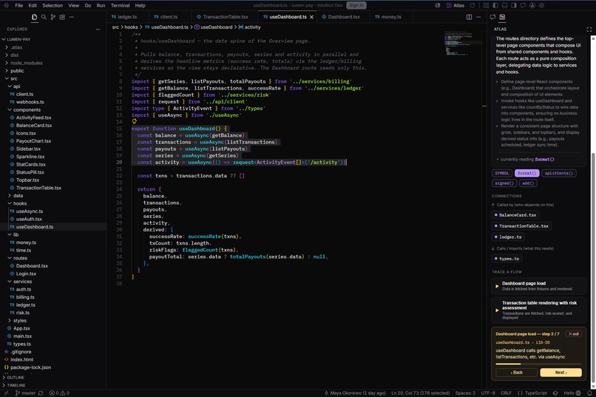Split the editor to the right
The image size is (596, 397).
click(469, 17)
